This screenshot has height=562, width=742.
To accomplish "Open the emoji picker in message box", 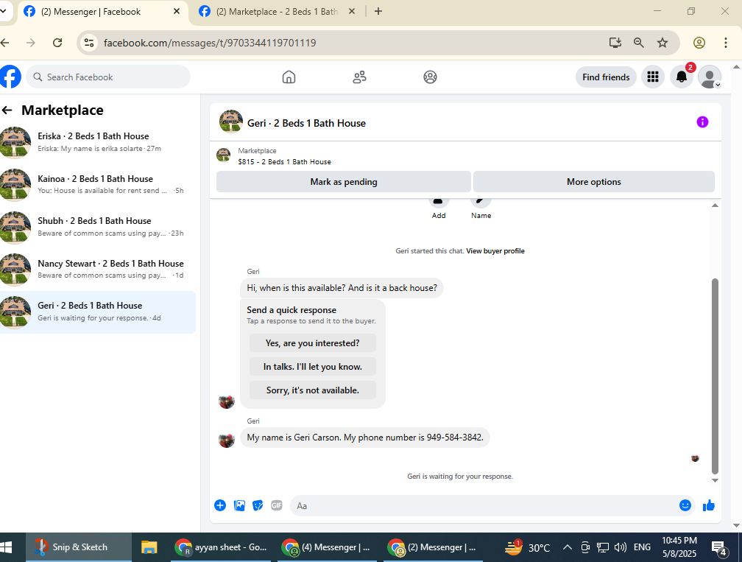I will click(x=685, y=506).
